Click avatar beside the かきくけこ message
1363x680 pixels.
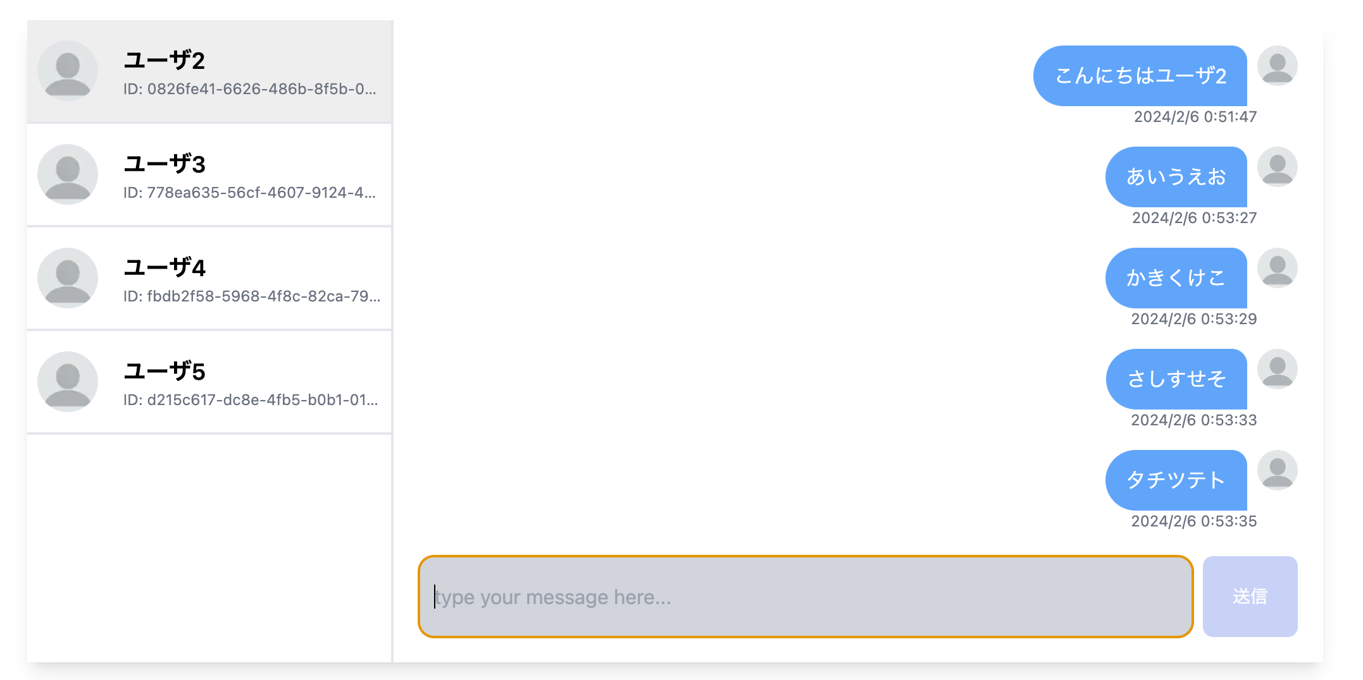(x=1277, y=268)
